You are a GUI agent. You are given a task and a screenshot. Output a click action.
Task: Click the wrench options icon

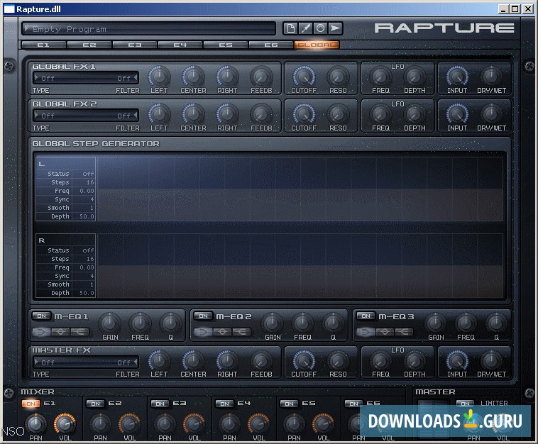305,28
